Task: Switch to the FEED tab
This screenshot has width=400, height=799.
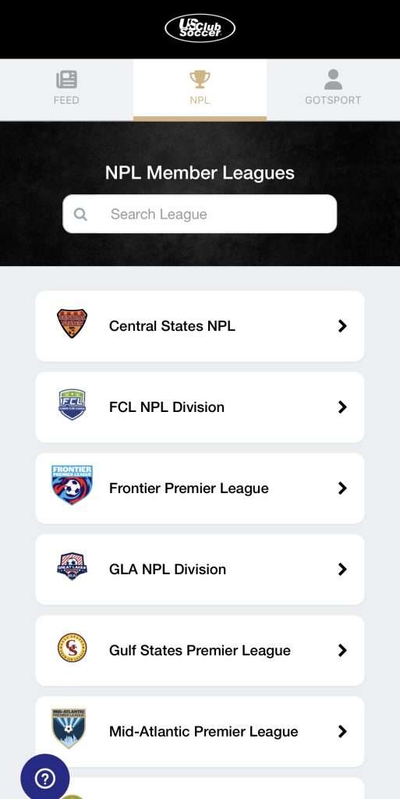Action: (x=67, y=90)
